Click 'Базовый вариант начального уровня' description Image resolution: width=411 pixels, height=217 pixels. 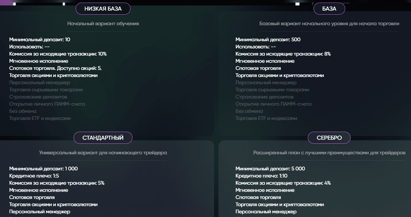[x=329, y=23]
